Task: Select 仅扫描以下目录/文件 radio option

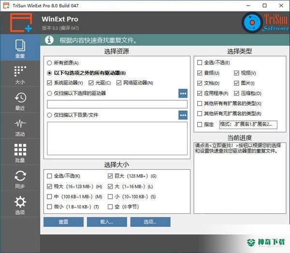Action: tap(49, 115)
